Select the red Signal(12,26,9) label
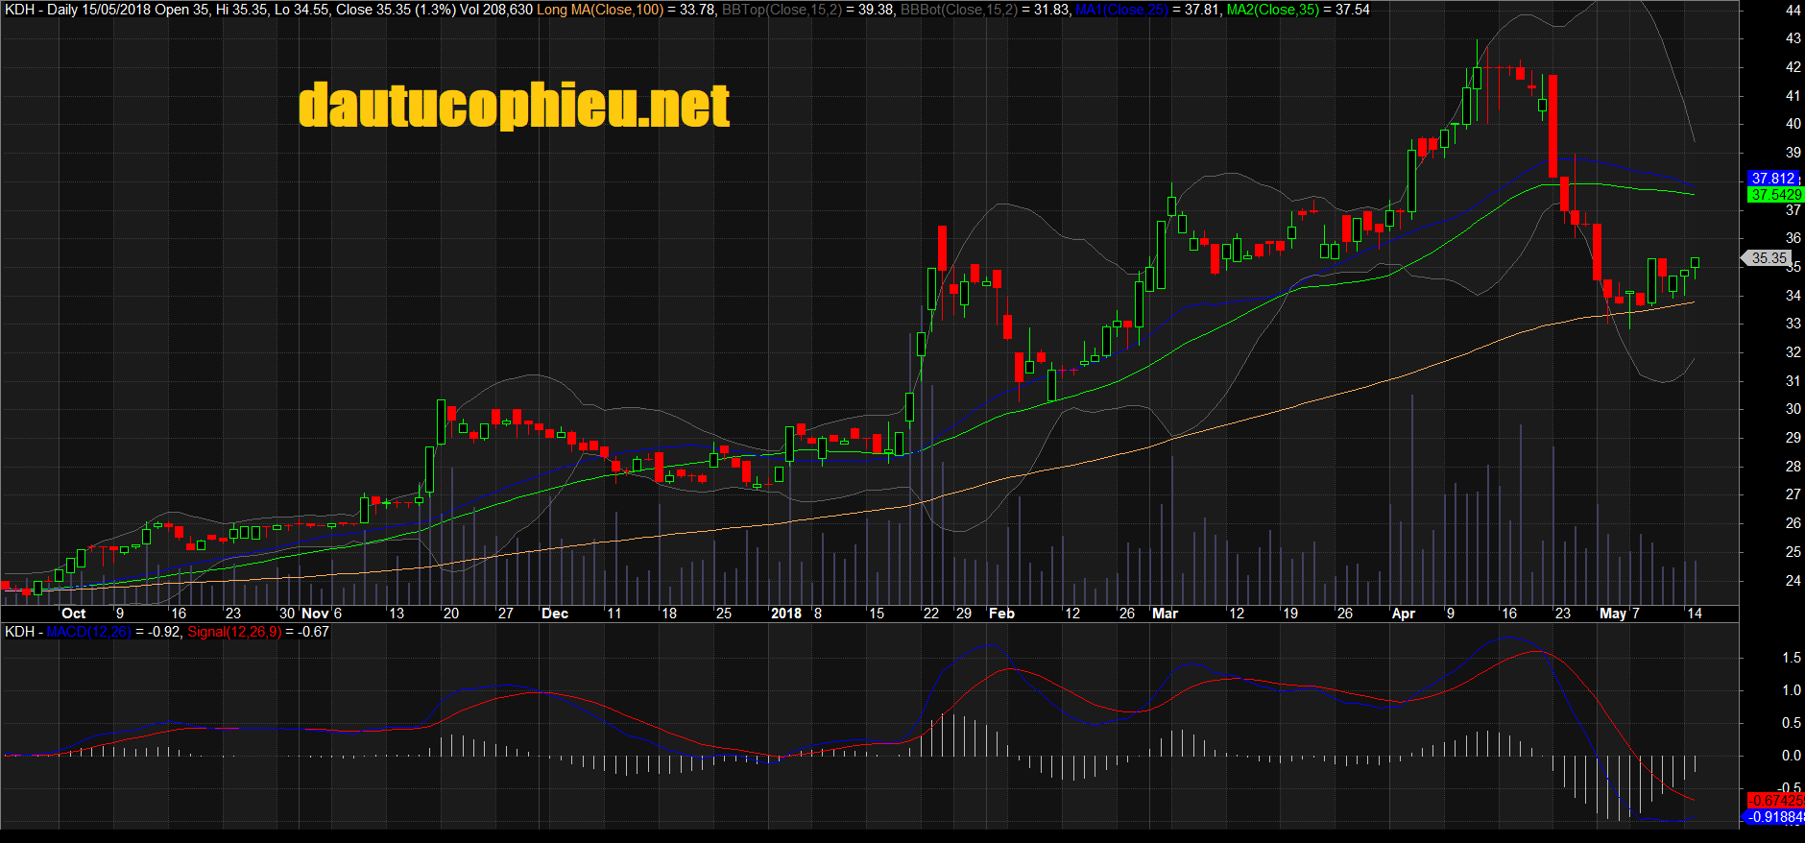The height and width of the screenshot is (843, 1805). click(x=234, y=632)
